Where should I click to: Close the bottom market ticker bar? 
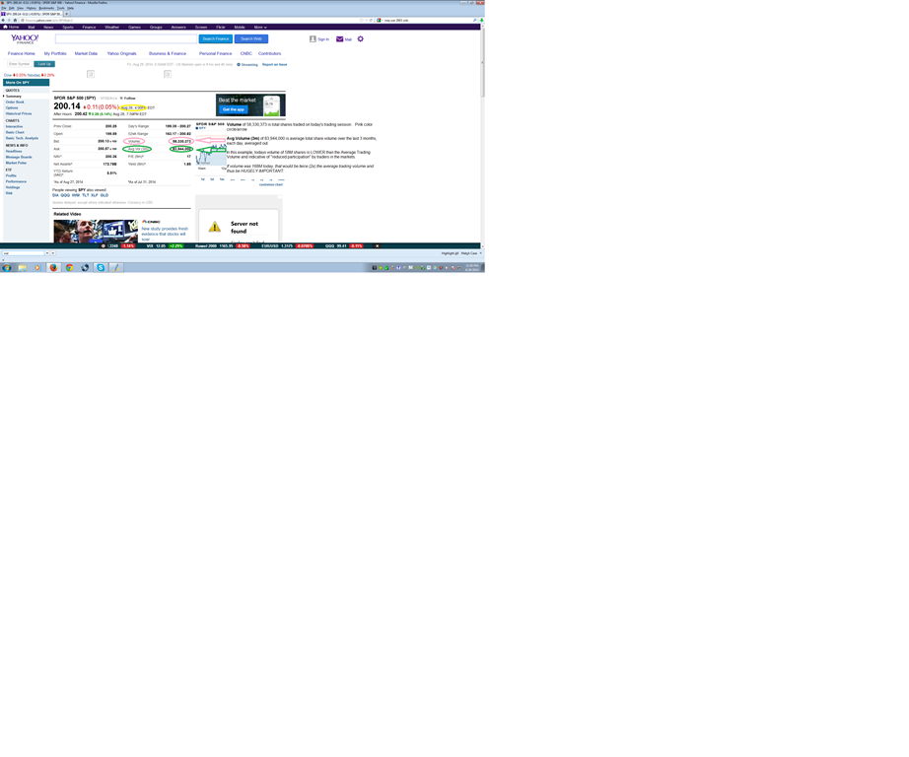pos(378,245)
